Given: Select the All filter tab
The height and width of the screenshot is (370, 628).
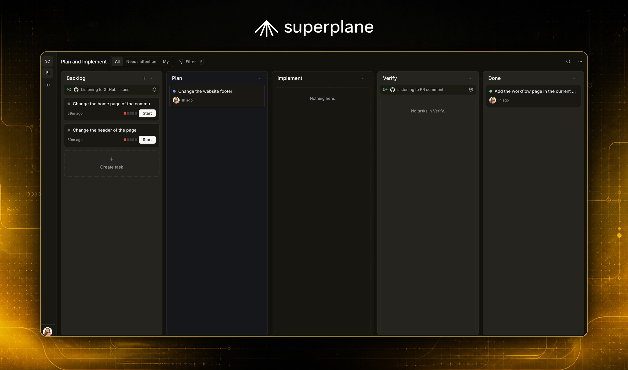Looking at the screenshot, I should (x=117, y=62).
